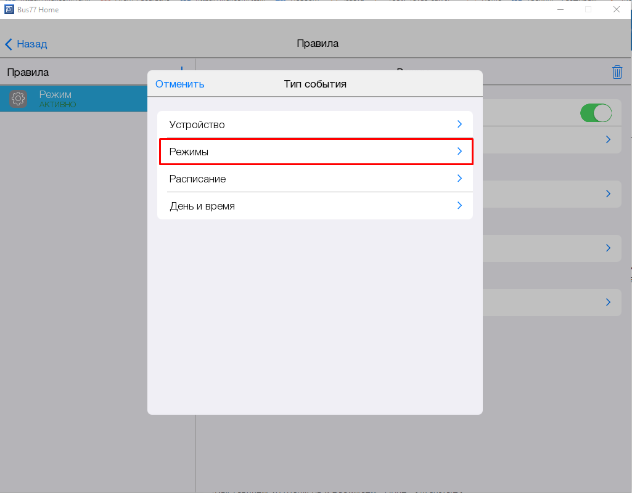
Task: Click the Правила heading in the left sidebar
Action: (x=28, y=73)
